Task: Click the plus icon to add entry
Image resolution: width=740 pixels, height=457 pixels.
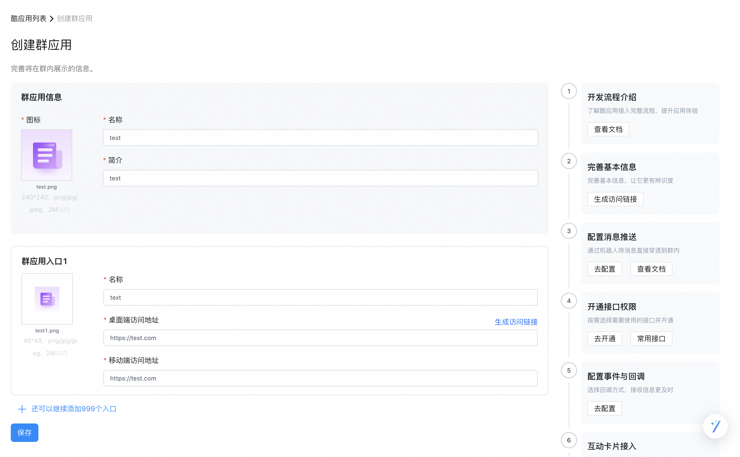Action: pyautogui.click(x=22, y=409)
